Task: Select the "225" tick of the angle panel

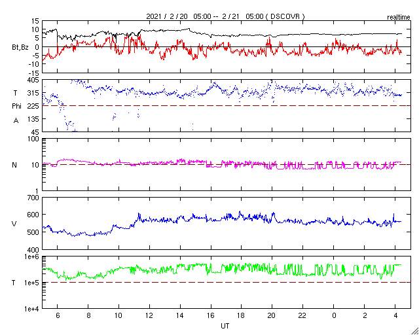Action: pos(33,106)
